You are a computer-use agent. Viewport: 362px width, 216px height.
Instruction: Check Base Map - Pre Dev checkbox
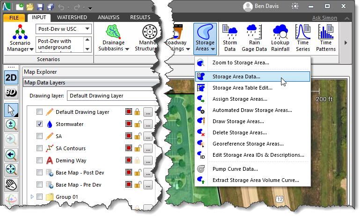click(39, 185)
